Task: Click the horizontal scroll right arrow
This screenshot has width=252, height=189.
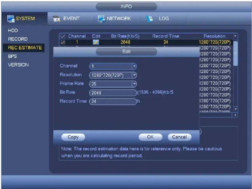Action: (x=235, y=115)
